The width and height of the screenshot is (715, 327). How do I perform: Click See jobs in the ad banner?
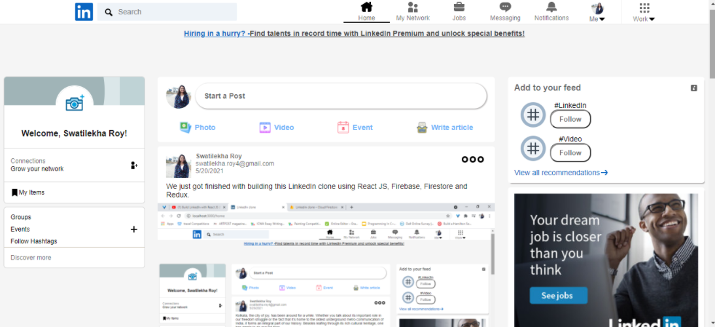tap(558, 296)
